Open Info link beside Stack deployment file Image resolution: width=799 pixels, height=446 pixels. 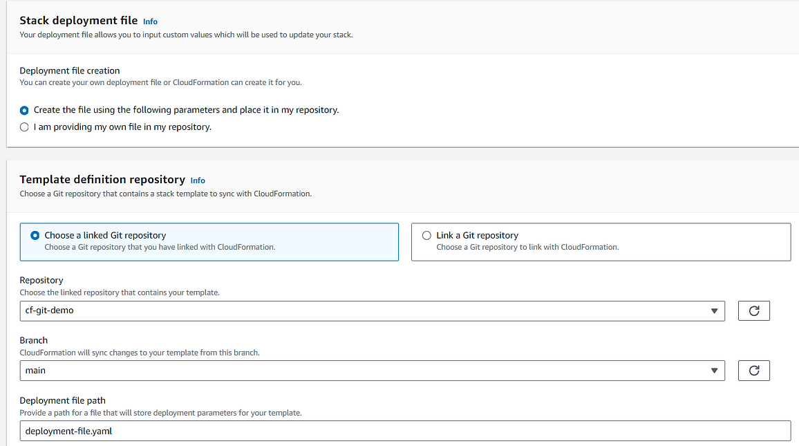pyautogui.click(x=150, y=21)
